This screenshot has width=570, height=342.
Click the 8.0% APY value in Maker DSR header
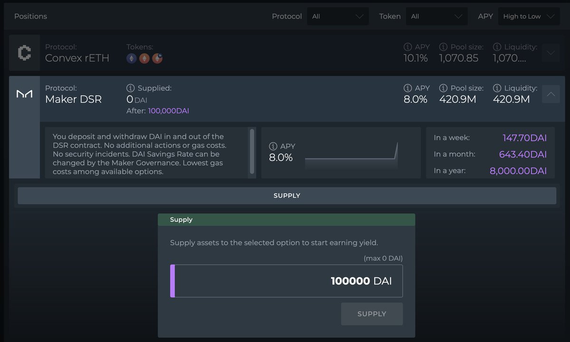click(416, 99)
